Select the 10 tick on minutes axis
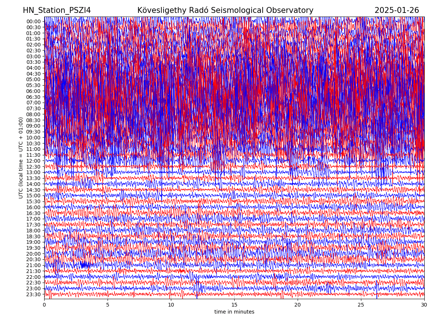This screenshot has height=332, width=442. click(171, 305)
